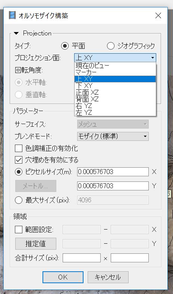Viewport: 173px width, 294px height.
Task: Select the 水平軸 radio button
Action: (x=19, y=82)
